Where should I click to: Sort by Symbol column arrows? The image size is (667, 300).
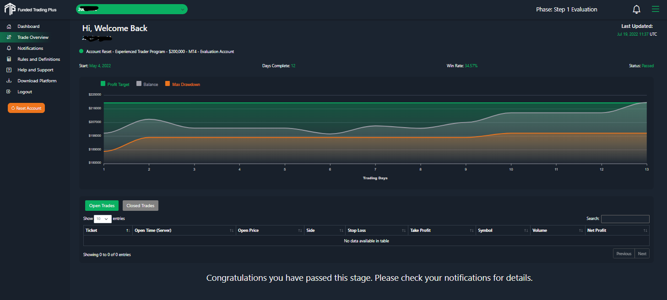[526, 230]
